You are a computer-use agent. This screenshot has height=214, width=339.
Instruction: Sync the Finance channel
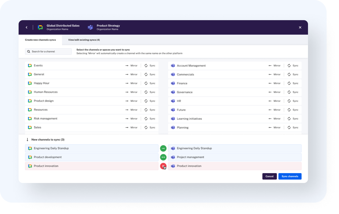coord(293,83)
